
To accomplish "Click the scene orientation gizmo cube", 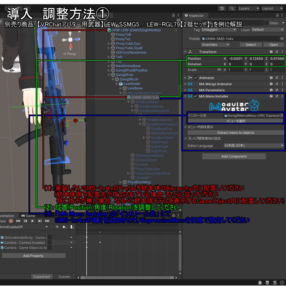I will coord(70,40).
